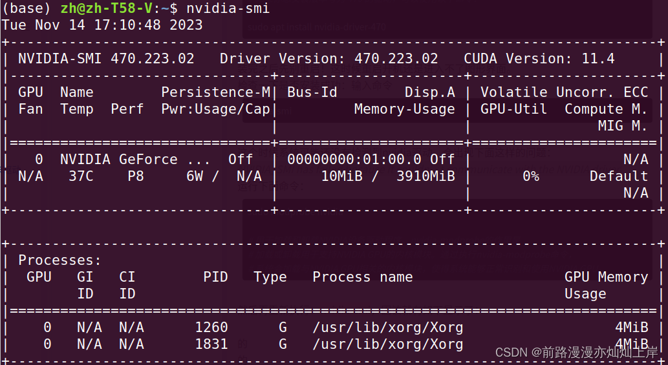The height and width of the screenshot is (365, 668).
Task: Click the 'Temp' column header
Action: point(77,109)
